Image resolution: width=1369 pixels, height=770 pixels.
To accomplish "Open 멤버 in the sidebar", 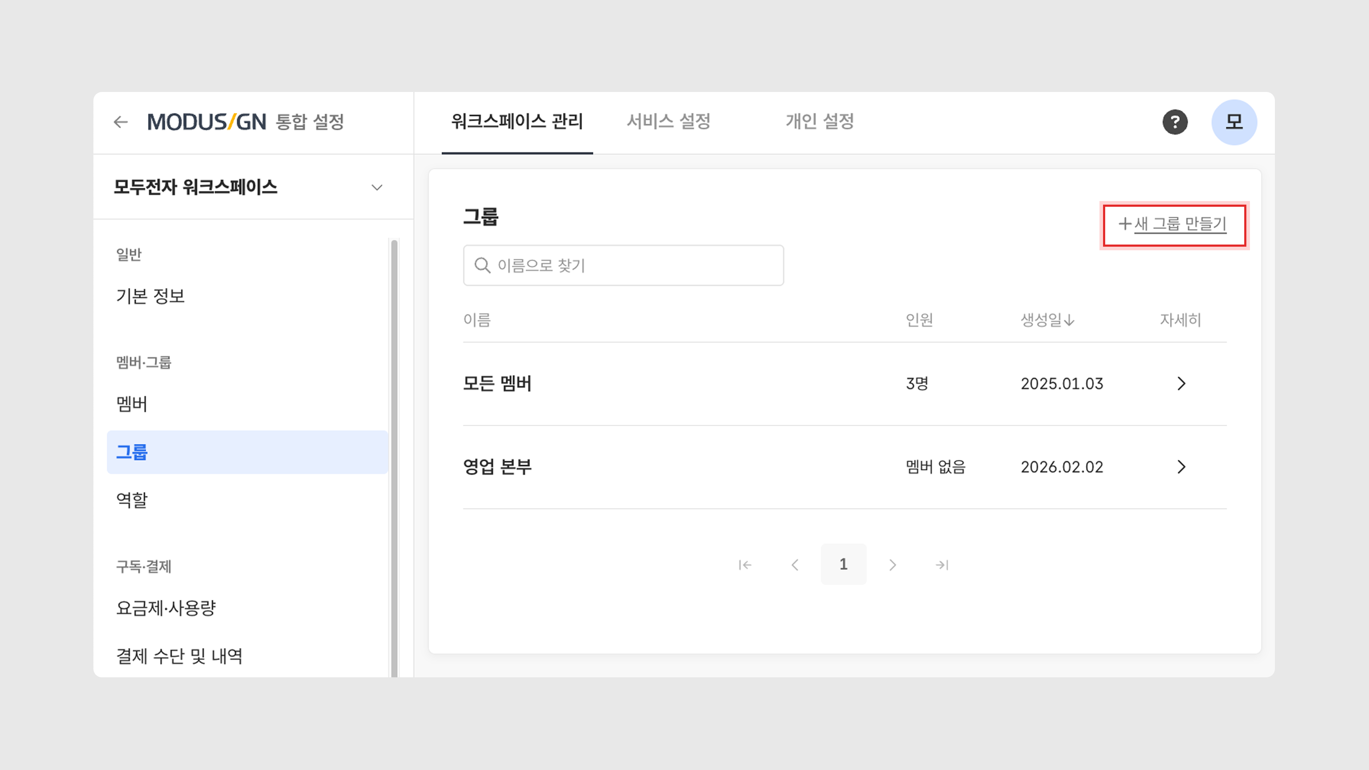I will (x=132, y=404).
